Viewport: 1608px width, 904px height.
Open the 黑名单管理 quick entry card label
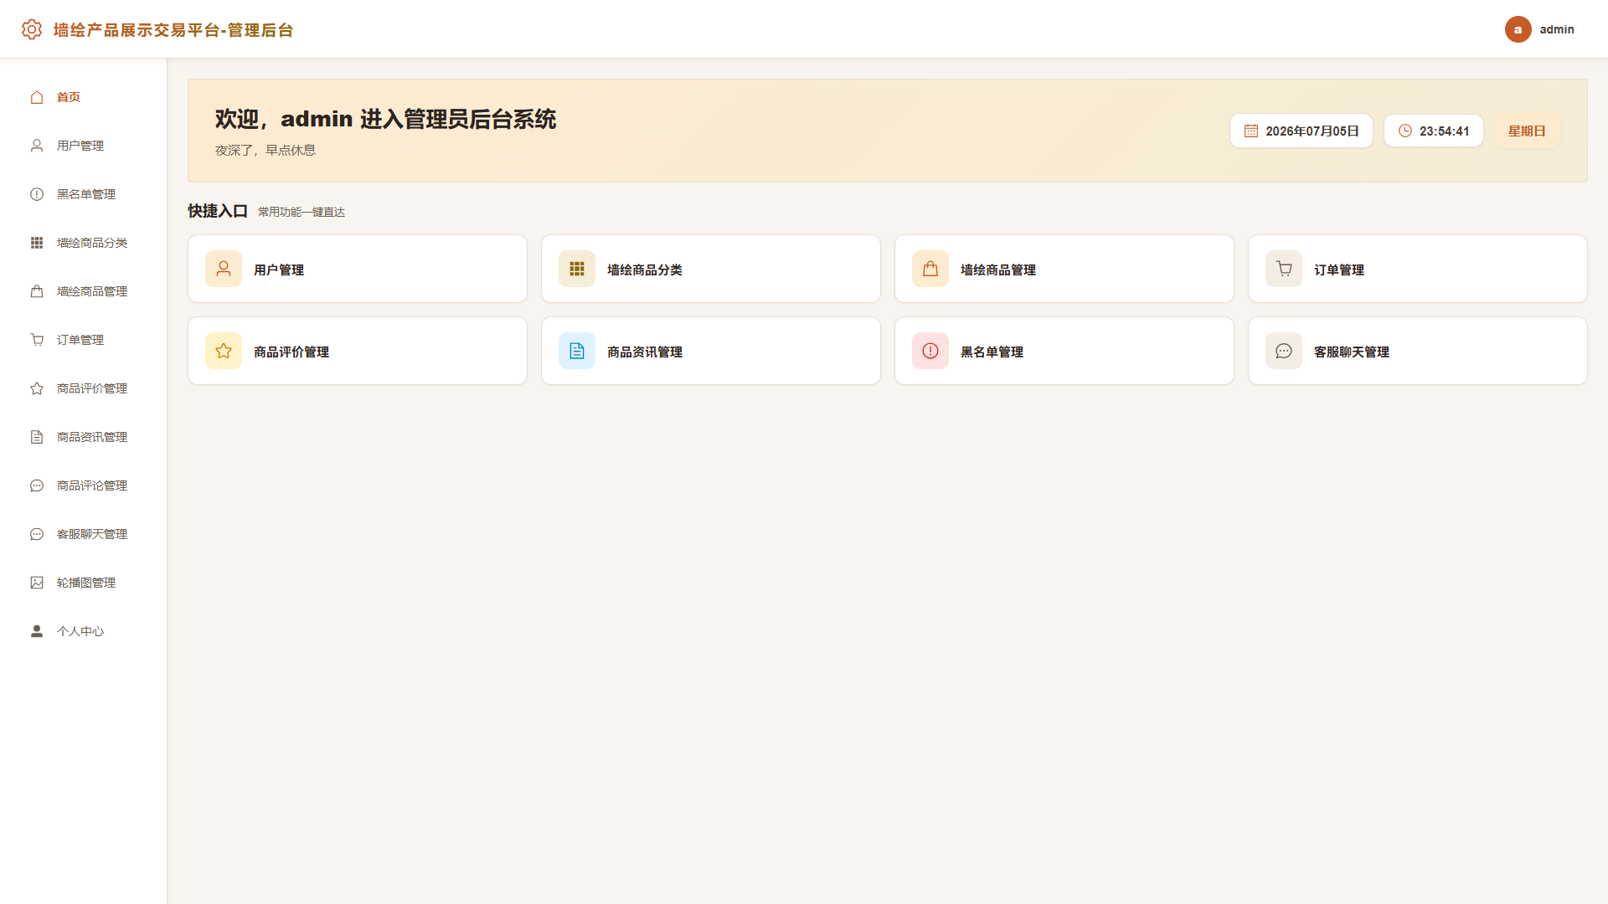tap(992, 352)
